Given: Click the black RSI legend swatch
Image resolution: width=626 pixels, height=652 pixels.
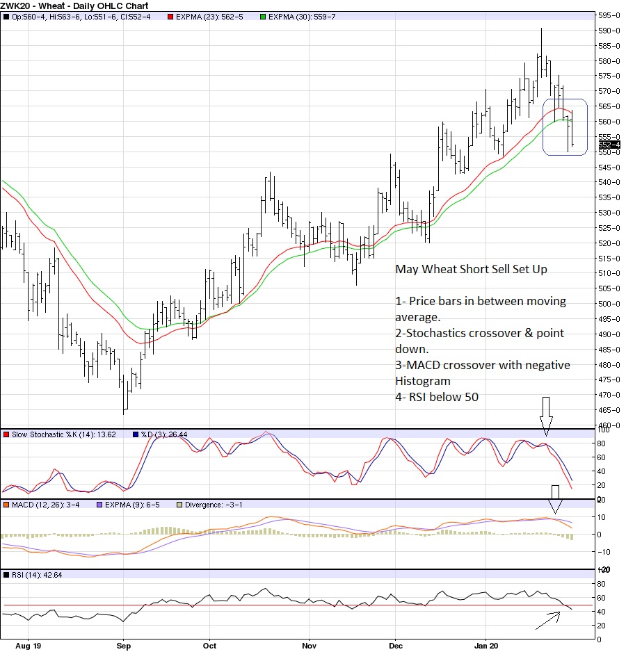Looking at the screenshot, I should pyautogui.click(x=6, y=575).
